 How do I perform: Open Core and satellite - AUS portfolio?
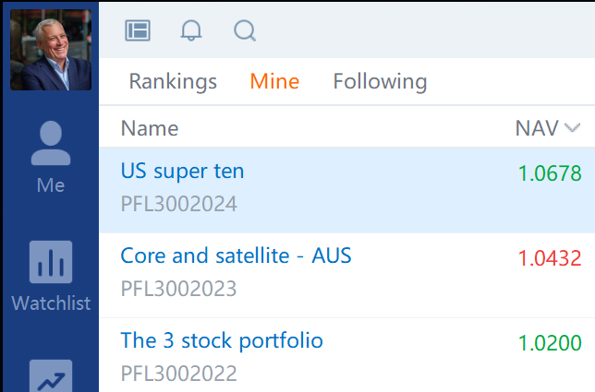point(236,255)
